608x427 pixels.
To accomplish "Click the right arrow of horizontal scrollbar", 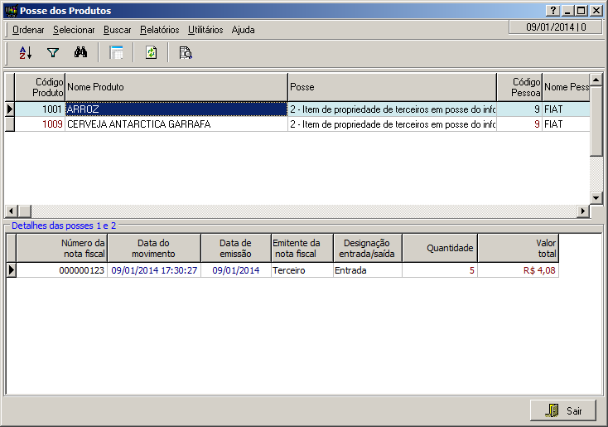I will [582, 211].
